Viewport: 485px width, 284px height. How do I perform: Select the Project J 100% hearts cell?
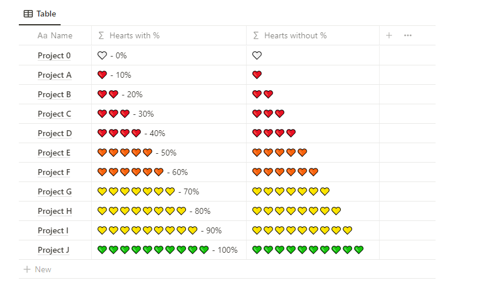(167, 250)
